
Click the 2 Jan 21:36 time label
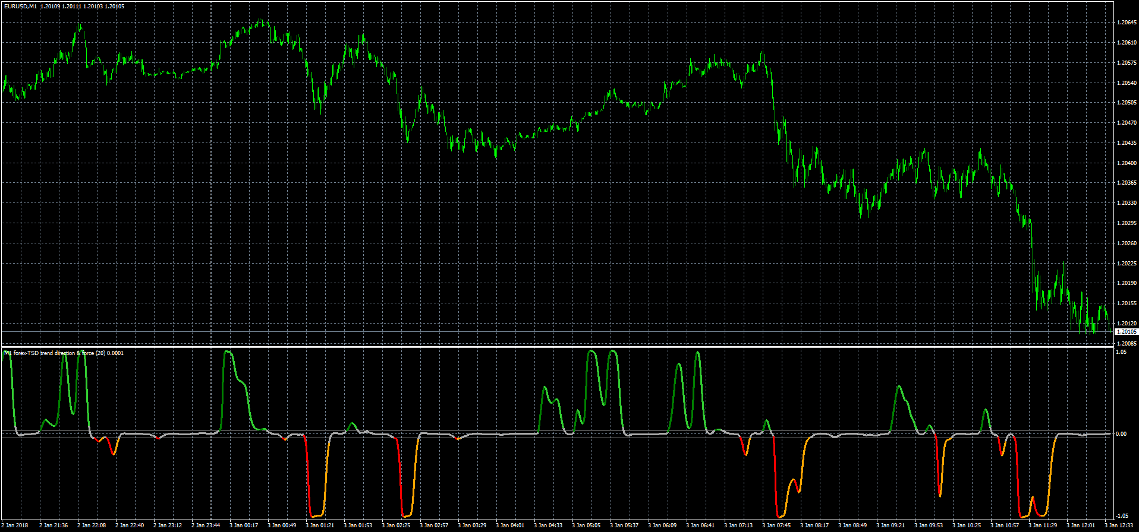(54, 525)
